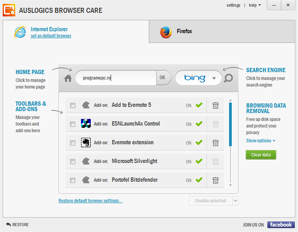Toggle ON status of Add to Evernote 5
The width and height of the screenshot is (298, 232).
194,105
